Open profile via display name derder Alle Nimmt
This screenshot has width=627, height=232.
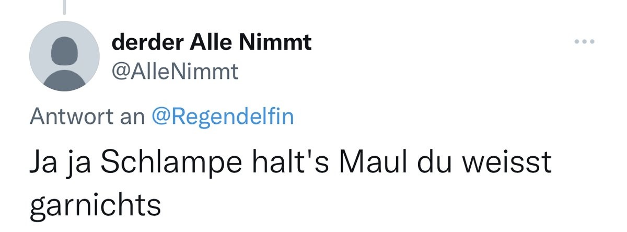(x=212, y=42)
